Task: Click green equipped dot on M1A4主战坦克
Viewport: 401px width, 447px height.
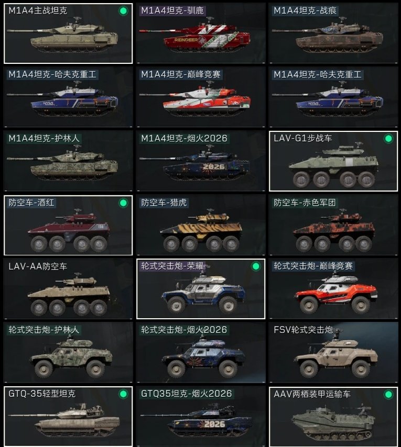Action: [123, 11]
